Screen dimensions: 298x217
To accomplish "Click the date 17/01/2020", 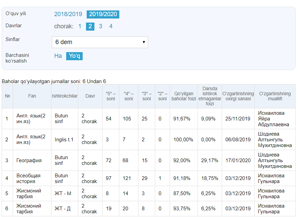I will [x=238, y=160].
